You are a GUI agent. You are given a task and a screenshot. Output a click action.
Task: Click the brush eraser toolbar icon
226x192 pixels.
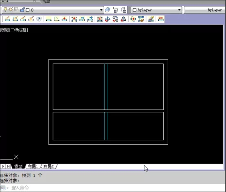point(151,19)
